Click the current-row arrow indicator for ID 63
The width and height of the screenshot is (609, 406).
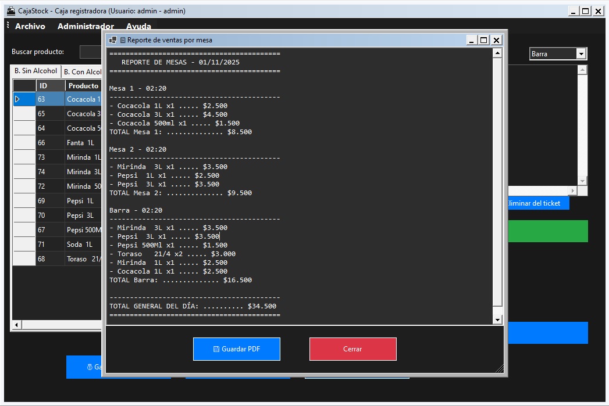point(17,99)
